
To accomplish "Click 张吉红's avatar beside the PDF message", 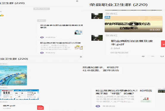I will click(x=97, y=38).
